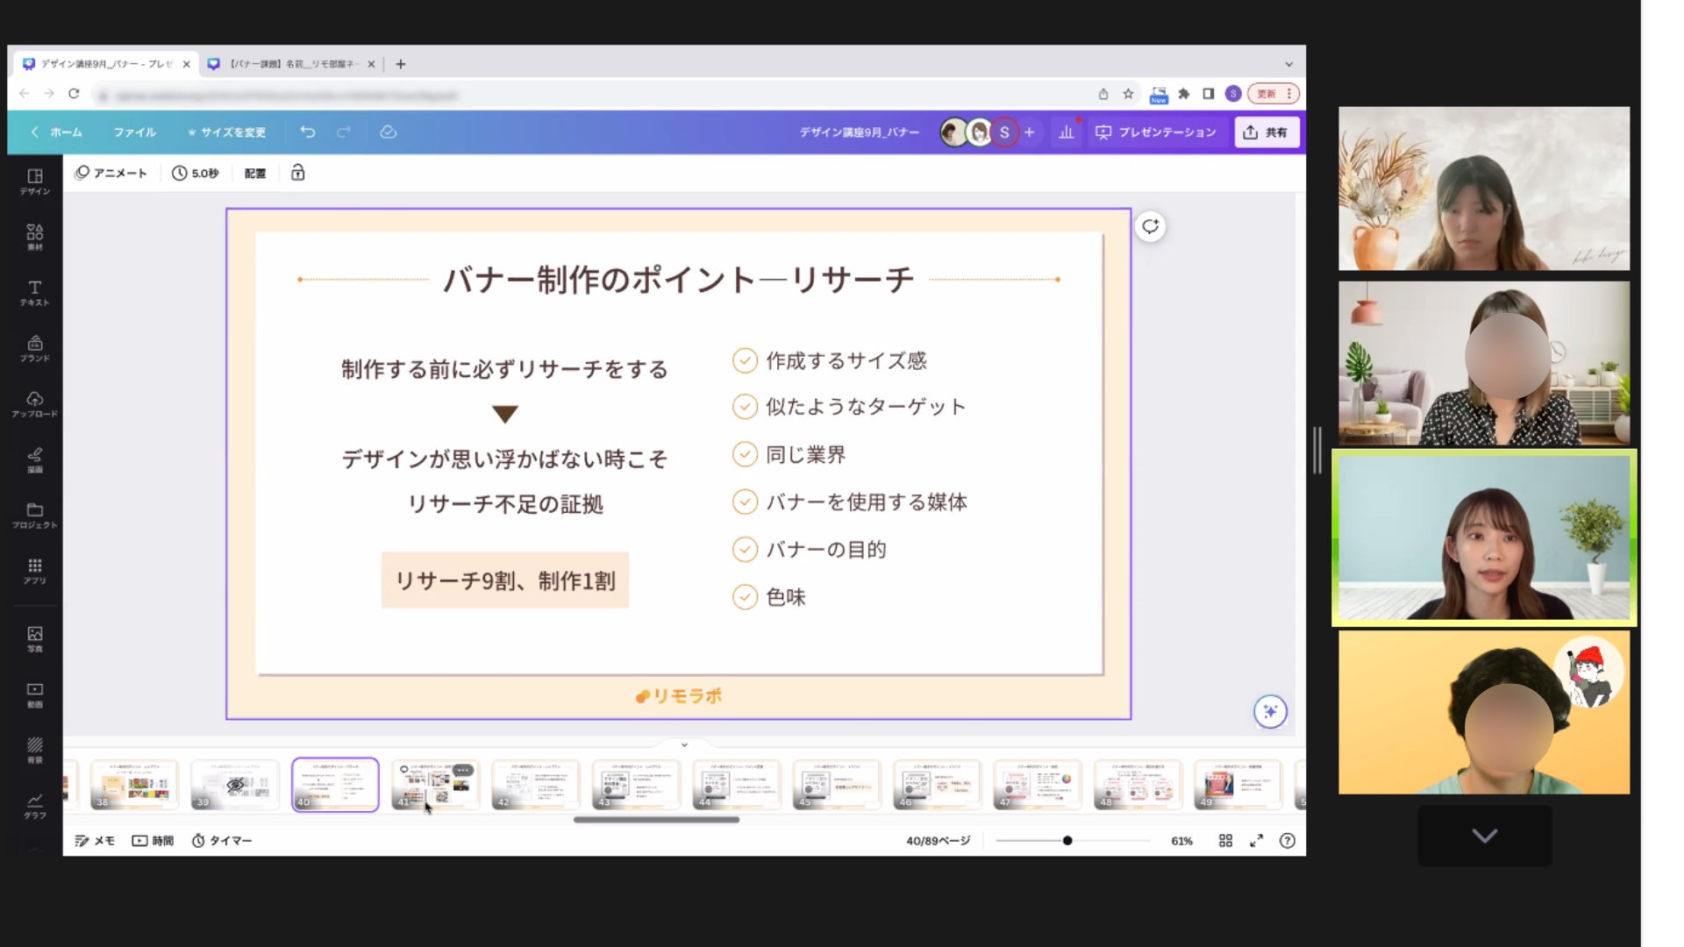Open the browser tab list dropdown

click(1288, 64)
